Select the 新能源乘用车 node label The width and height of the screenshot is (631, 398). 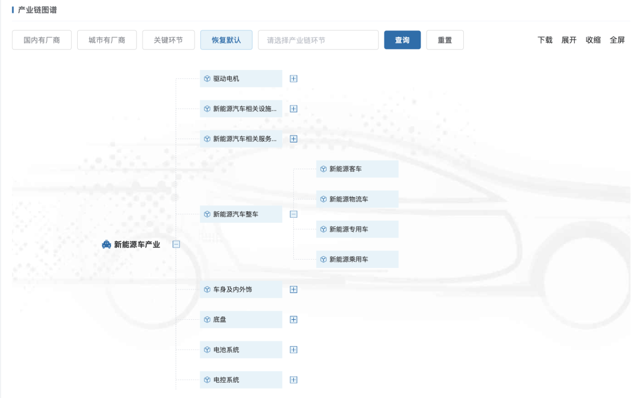point(349,260)
